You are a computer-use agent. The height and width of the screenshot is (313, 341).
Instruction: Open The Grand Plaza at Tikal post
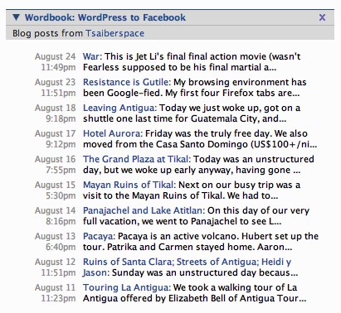click(x=135, y=159)
